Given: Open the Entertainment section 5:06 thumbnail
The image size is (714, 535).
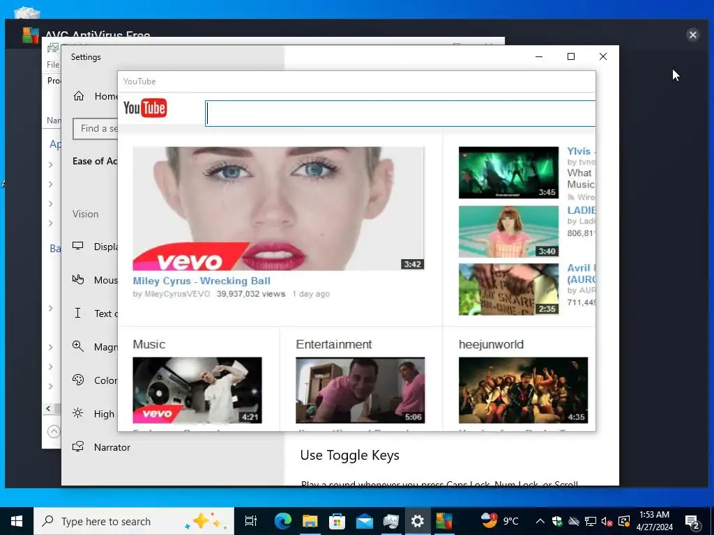Looking at the screenshot, I should 360,390.
